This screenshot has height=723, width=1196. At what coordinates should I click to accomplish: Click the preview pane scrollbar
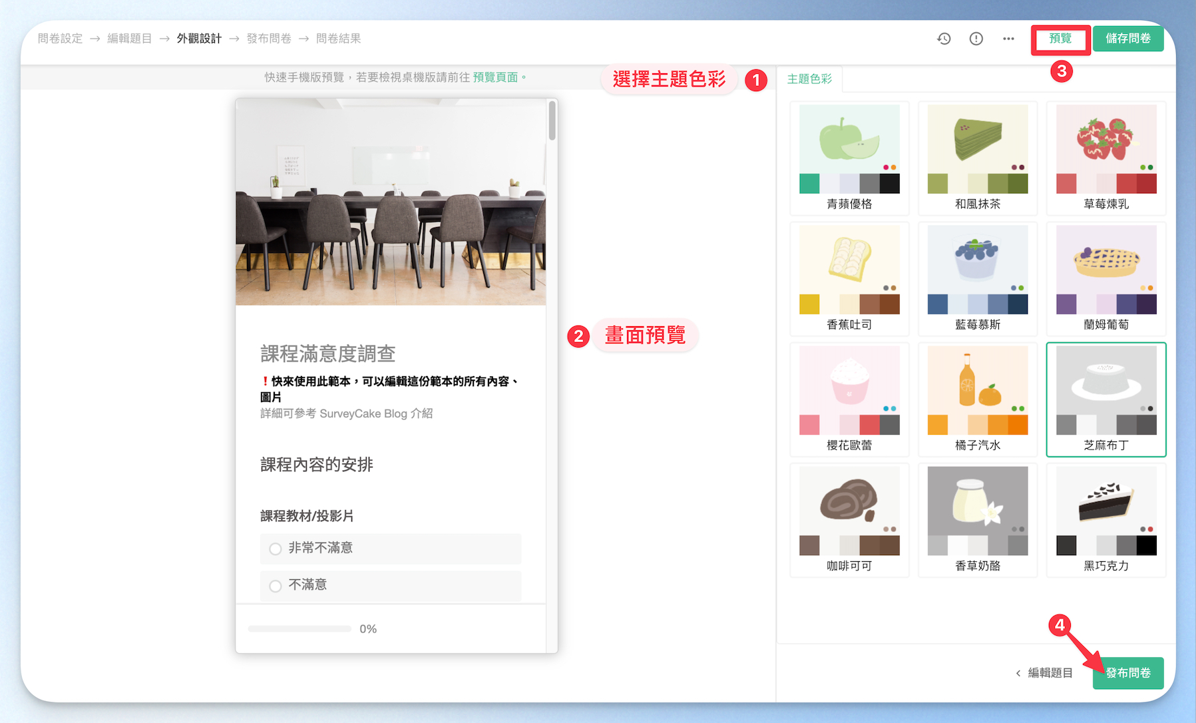(552, 120)
